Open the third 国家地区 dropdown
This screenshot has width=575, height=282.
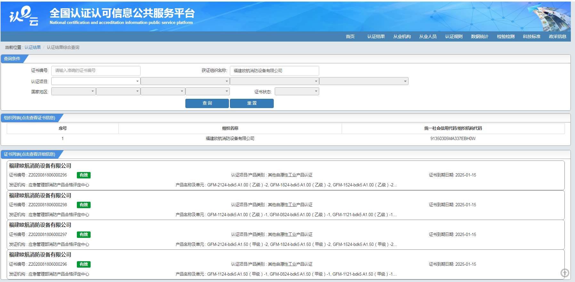pyautogui.click(x=163, y=91)
